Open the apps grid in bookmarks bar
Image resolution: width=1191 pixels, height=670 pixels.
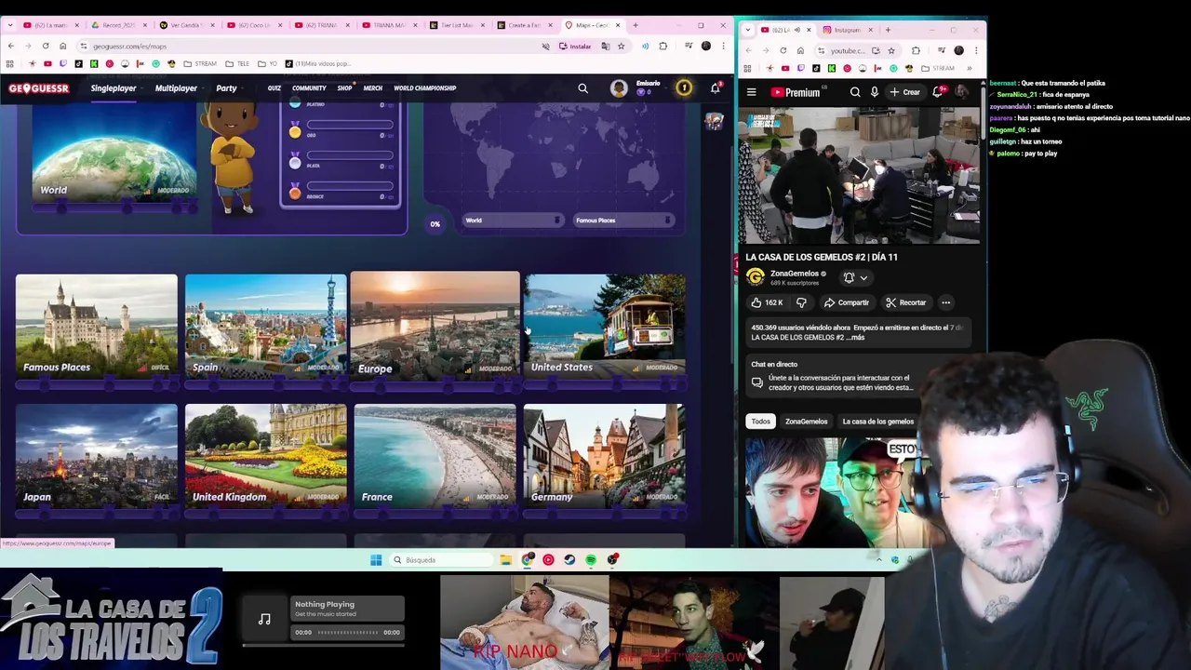pyautogui.click(x=9, y=63)
